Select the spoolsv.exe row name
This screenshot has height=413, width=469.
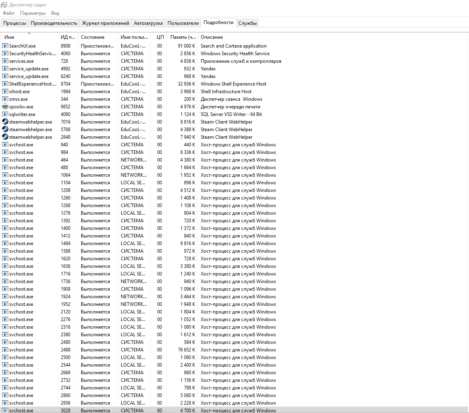(x=21, y=106)
